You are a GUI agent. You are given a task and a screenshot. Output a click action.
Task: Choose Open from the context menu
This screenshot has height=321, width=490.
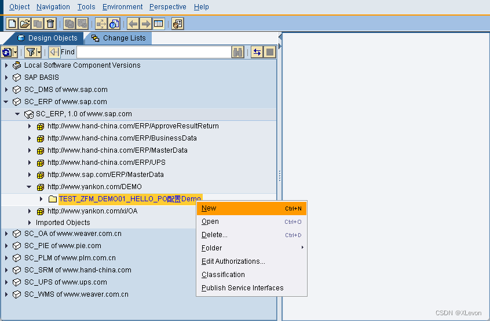pos(251,222)
